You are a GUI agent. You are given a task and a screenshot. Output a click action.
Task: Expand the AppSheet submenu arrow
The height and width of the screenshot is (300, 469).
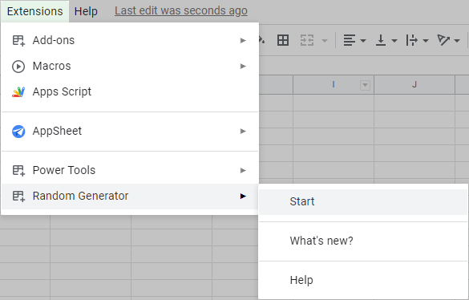(x=243, y=131)
